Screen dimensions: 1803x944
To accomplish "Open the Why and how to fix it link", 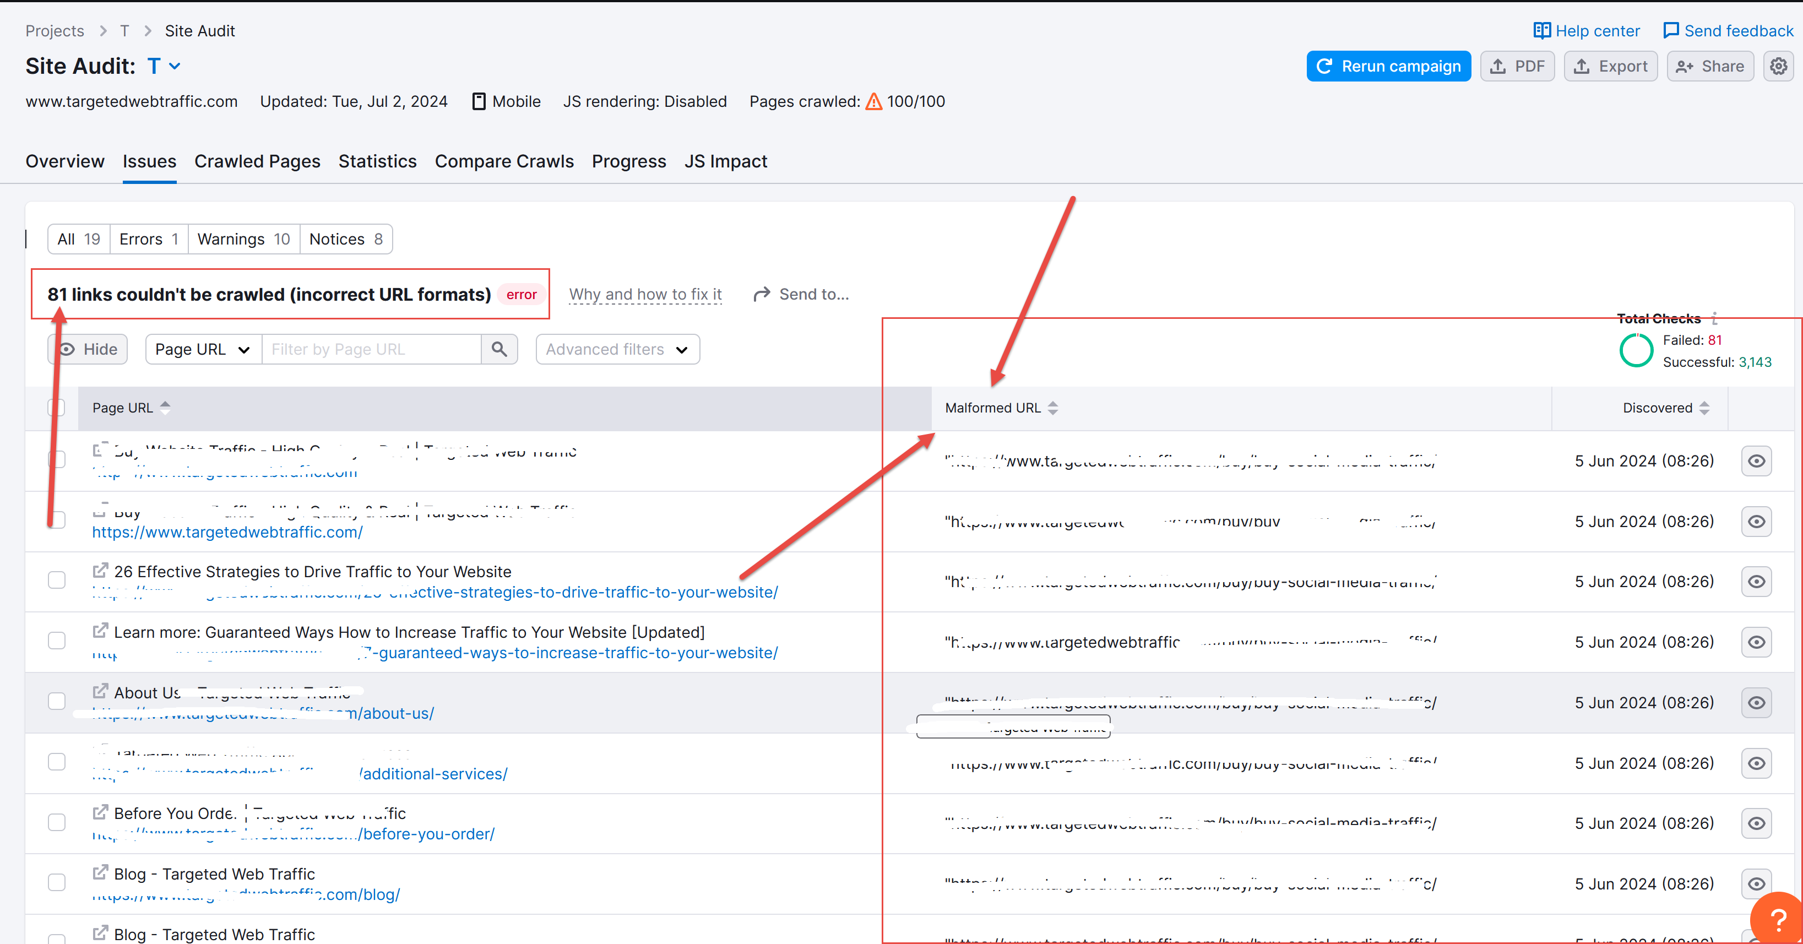I will point(645,295).
